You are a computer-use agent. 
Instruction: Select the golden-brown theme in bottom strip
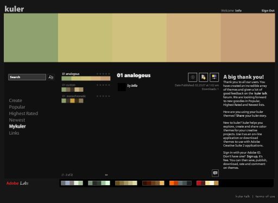click(126, 183)
